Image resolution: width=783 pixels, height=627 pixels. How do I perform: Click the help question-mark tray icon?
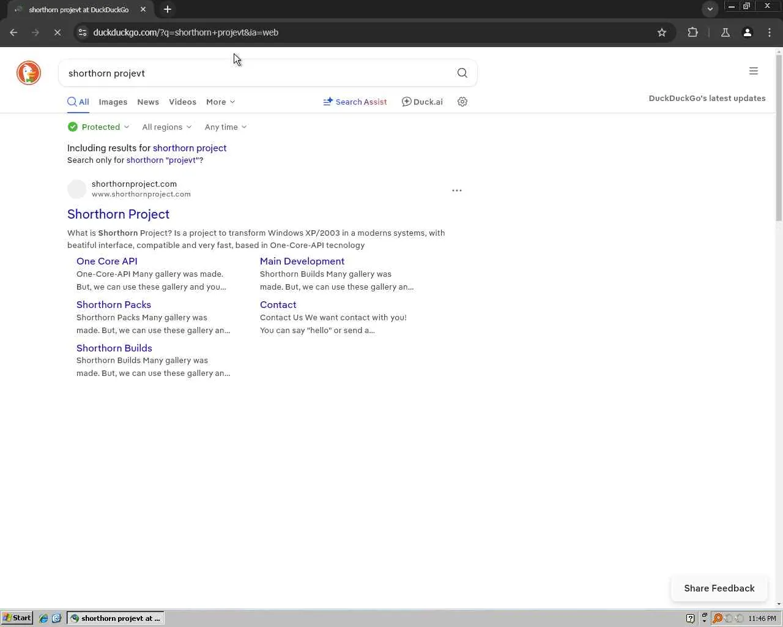tap(691, 618)
